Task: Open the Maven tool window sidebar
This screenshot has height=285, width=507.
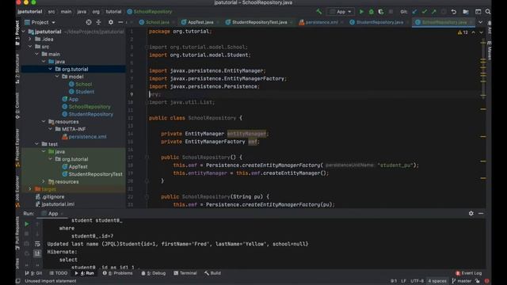Action: pyautogui.click(x=490, y=51)
